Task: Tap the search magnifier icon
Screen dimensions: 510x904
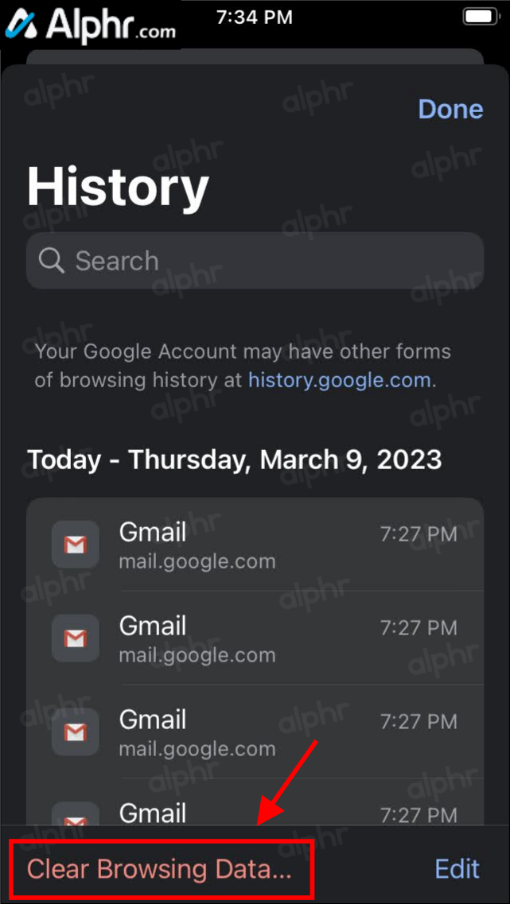Action: coord(52,261)
